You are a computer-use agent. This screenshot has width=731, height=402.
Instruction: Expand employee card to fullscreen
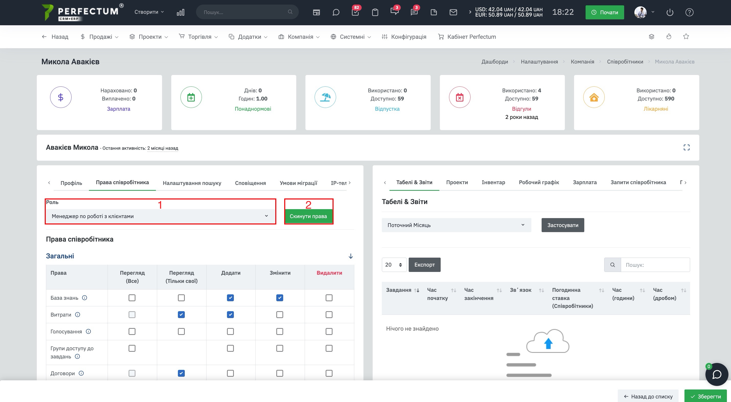687,147
